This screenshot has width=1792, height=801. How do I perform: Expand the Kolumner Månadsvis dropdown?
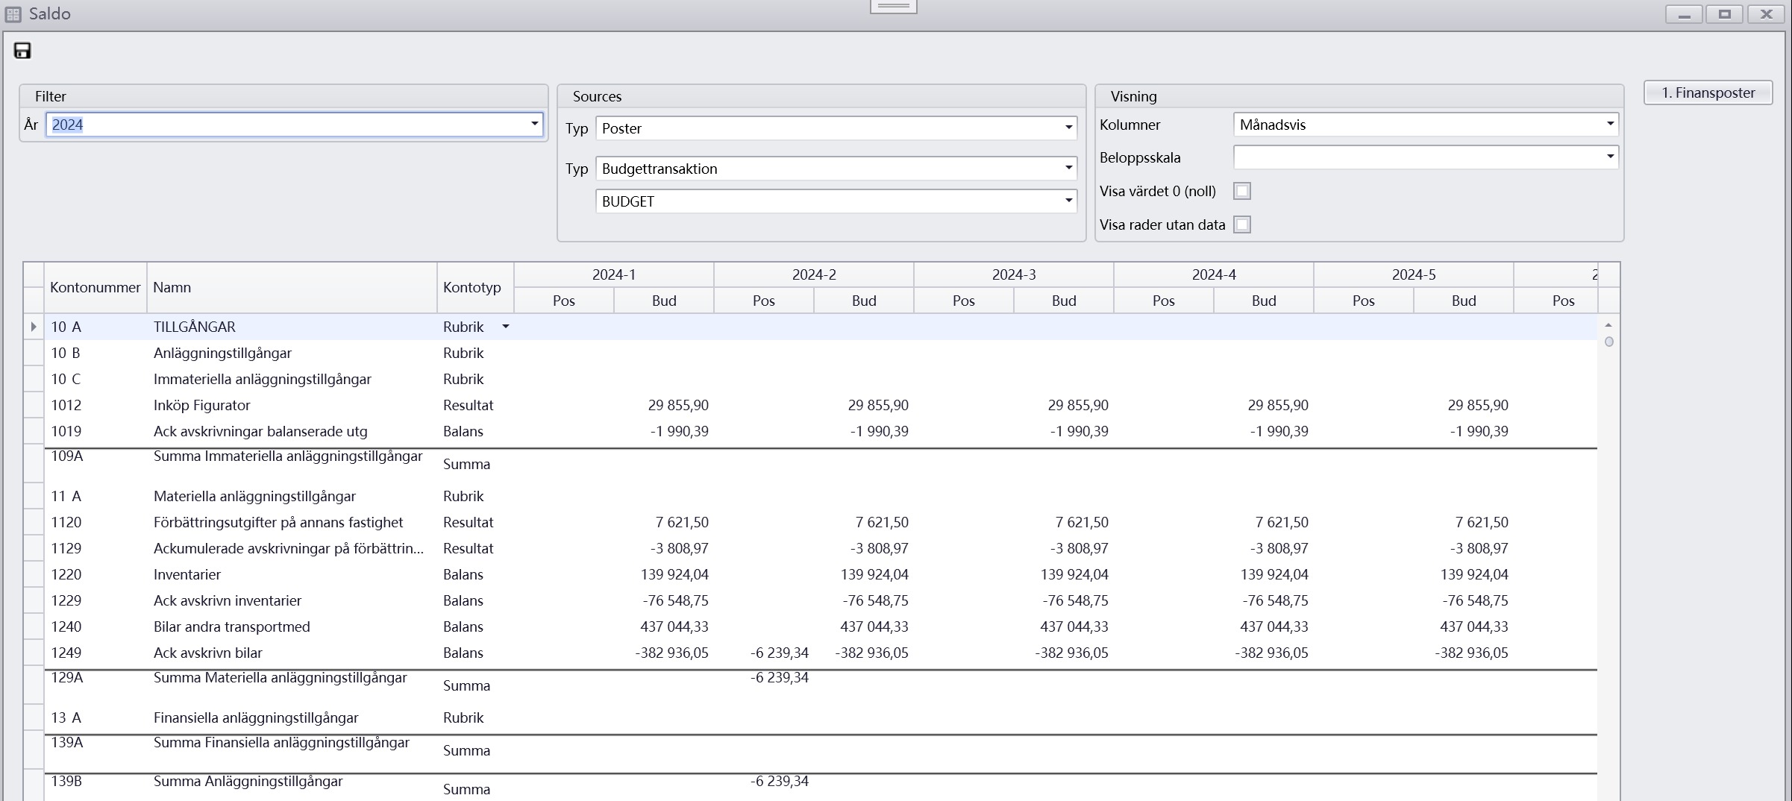1610,125
